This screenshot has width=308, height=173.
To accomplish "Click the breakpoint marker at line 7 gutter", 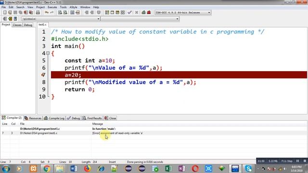I will pos(43,75).
